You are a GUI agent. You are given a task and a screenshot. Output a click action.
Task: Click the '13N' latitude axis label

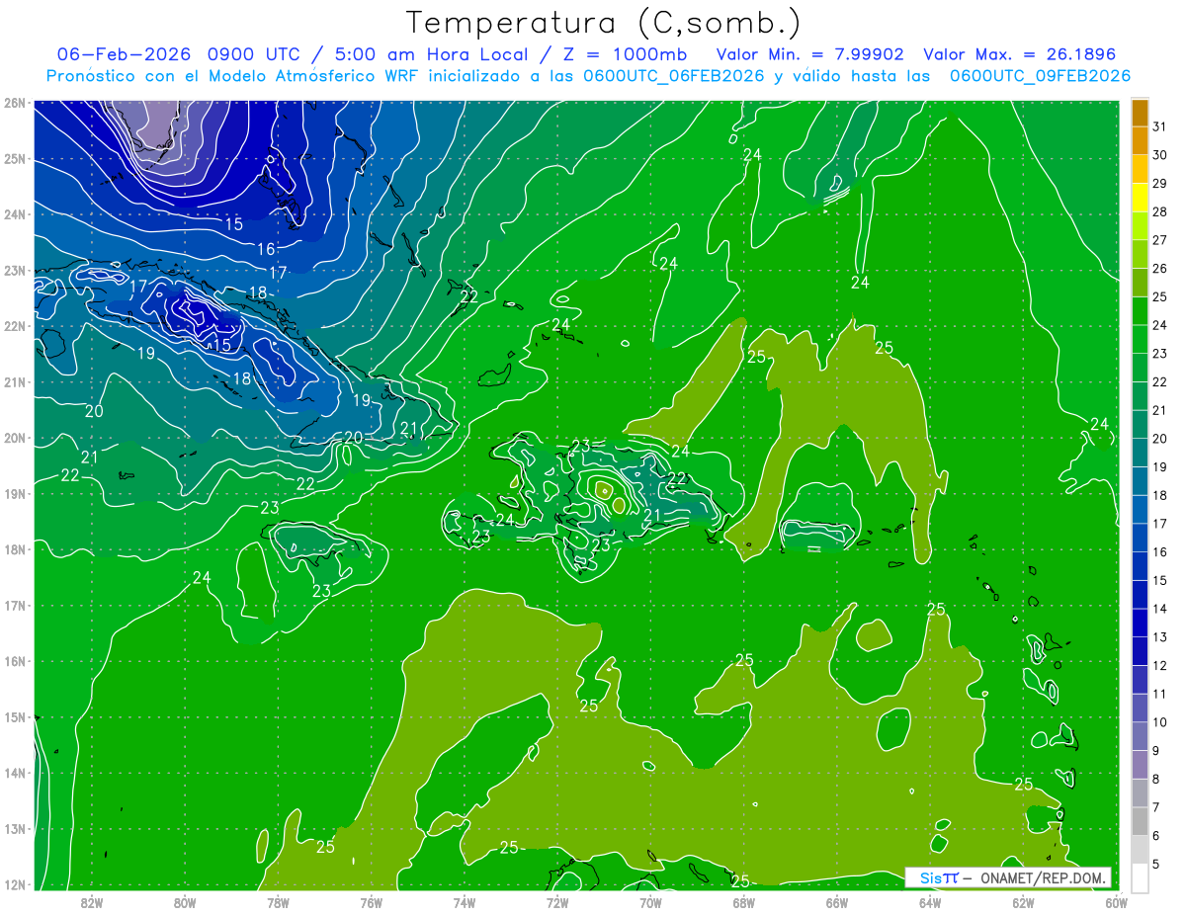[15, 828]
